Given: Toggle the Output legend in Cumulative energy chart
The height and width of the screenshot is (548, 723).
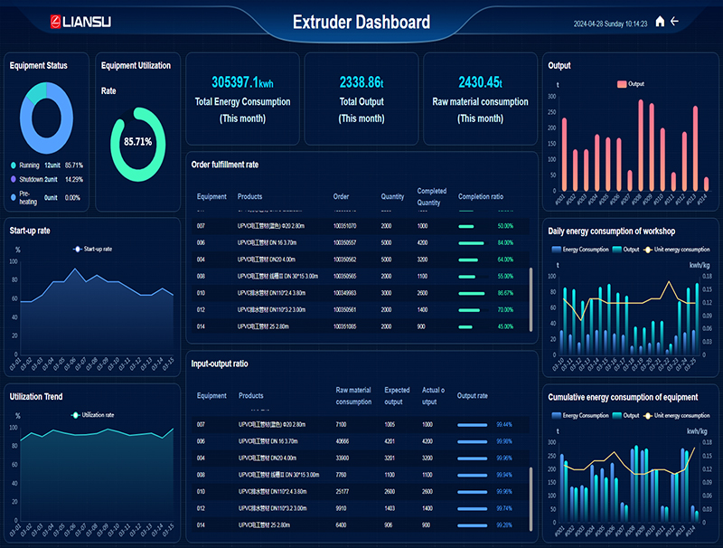Looking at the screenshot, I should [618, 414].
